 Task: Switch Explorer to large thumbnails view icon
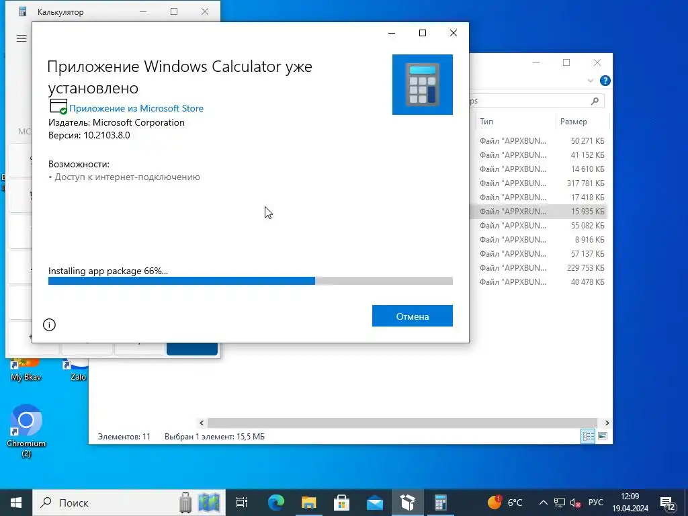coord(603,436)
